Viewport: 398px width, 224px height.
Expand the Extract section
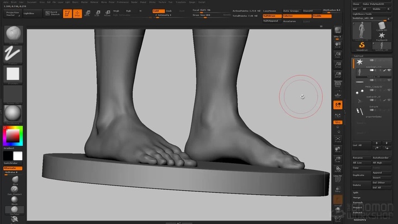click(x=357, y=213)
